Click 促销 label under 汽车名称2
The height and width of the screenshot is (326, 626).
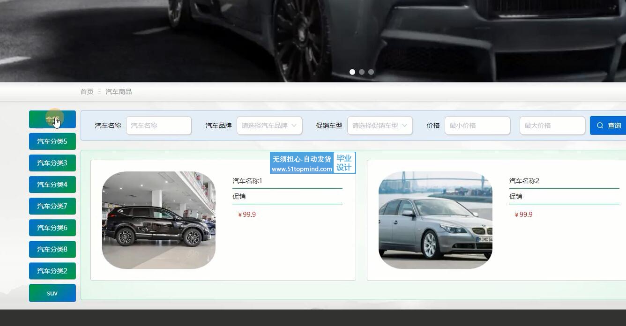click(516, 196)
